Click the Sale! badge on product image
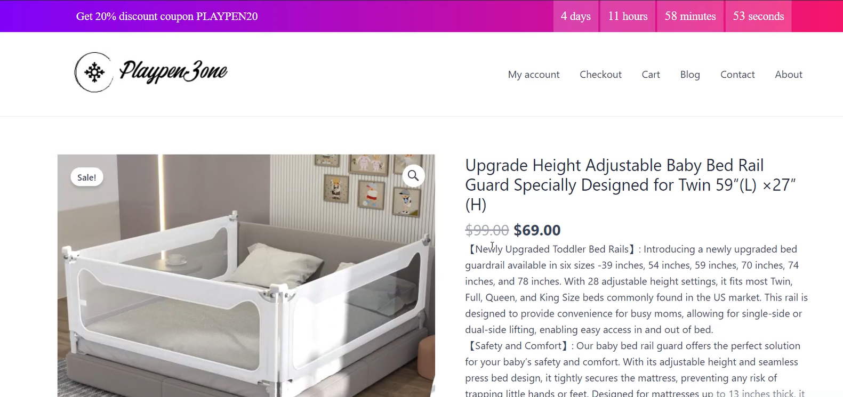This screenshot has width=843, height=397. tap(87, 177)
